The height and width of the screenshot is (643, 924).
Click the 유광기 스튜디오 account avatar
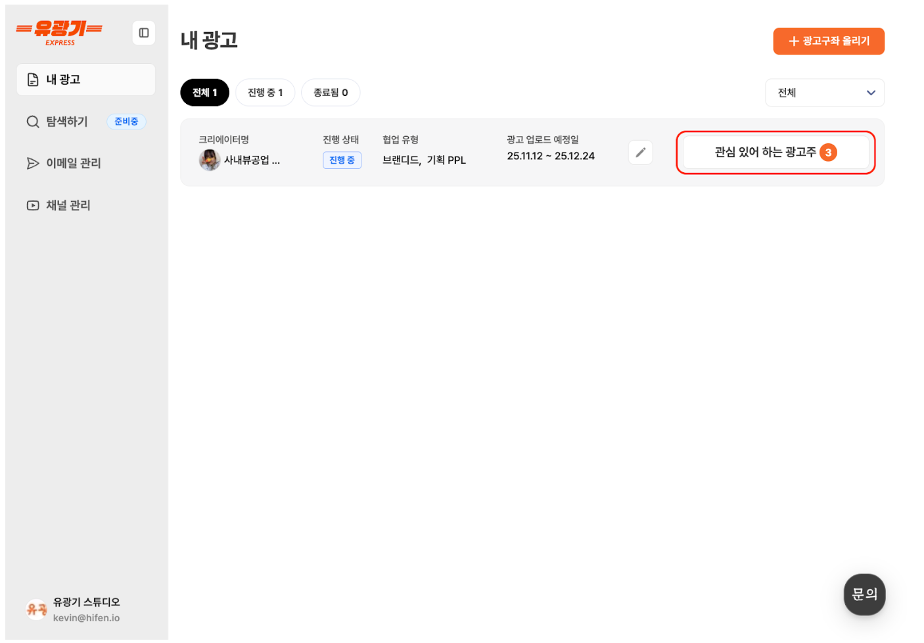coord(36,609)
